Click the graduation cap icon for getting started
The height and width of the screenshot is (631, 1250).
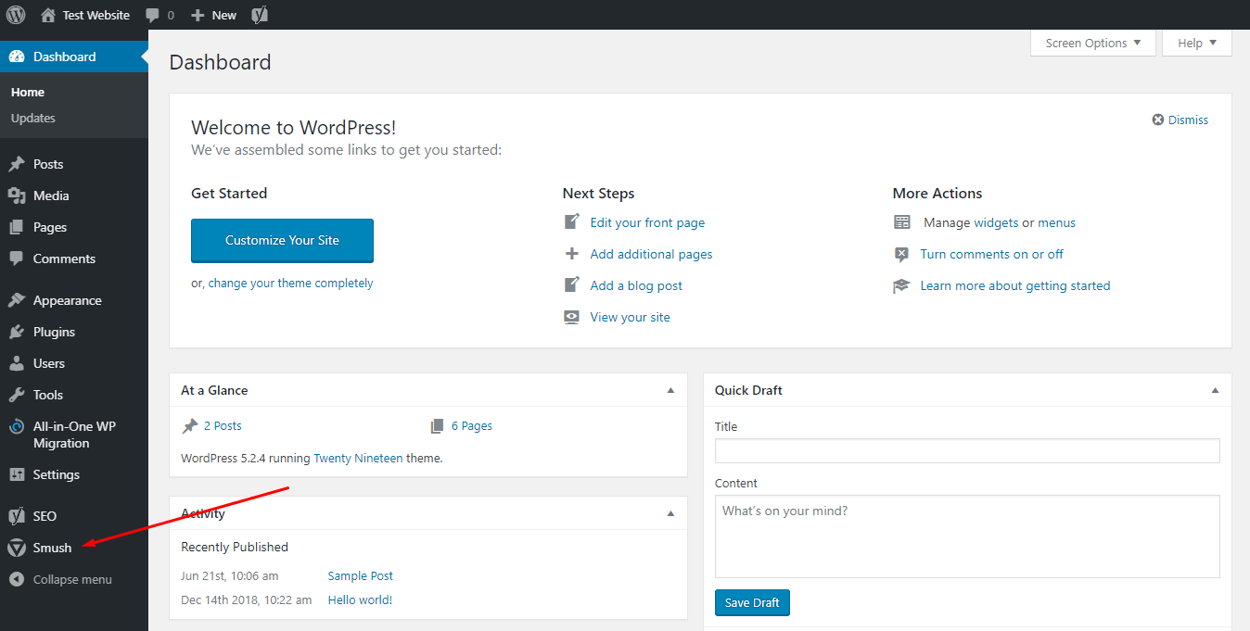[901, 285]
